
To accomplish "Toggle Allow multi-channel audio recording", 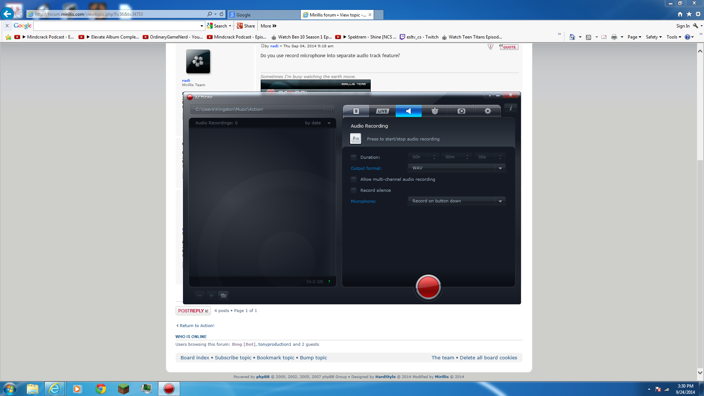I will pyautogui.click(x=353, y=179).
